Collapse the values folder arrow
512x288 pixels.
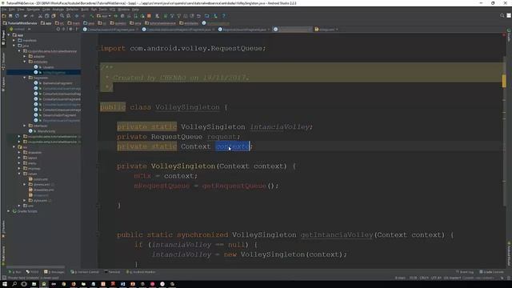(x=19, y=174)
